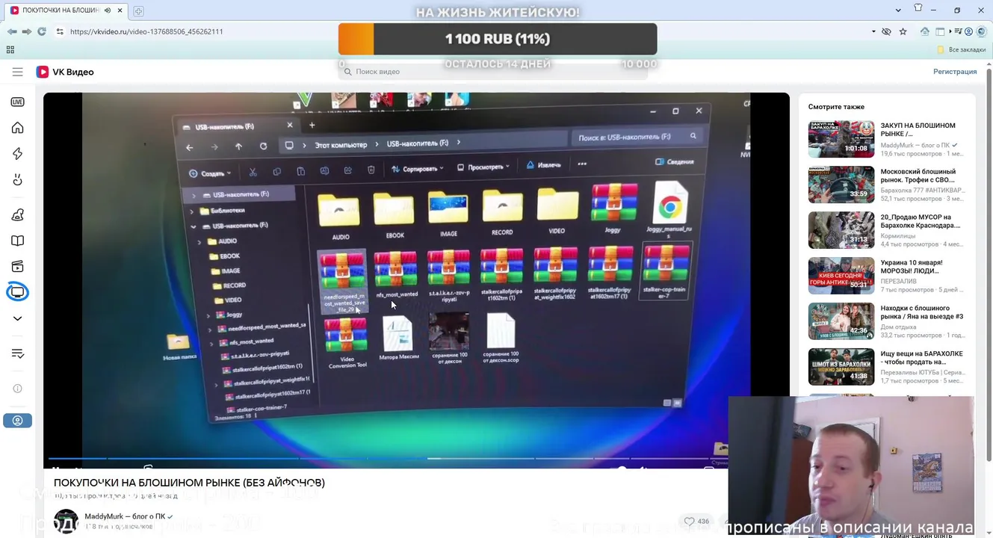The width and height of the screenshot is (993, 538).
Task: Open the browser side panel icon
Action: [940, 31]
